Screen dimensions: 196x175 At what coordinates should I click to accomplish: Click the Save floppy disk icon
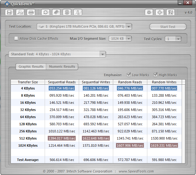pyautogui.click(x=10, y=12)
